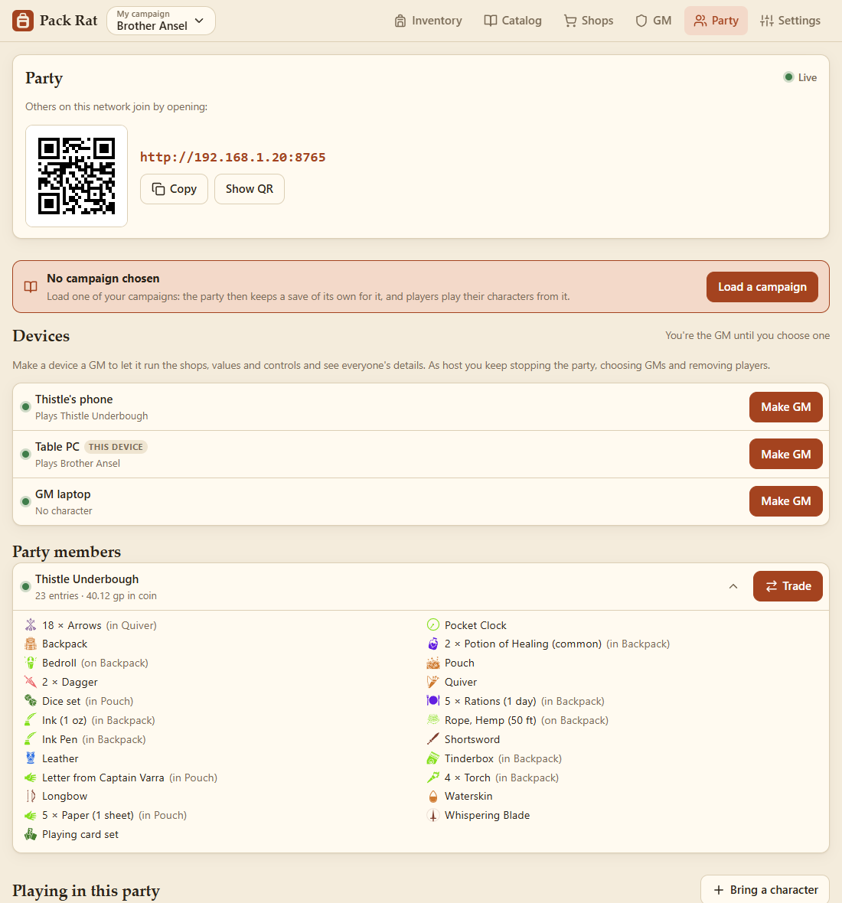Trade with Thistle Underbough

click(788, 586)
